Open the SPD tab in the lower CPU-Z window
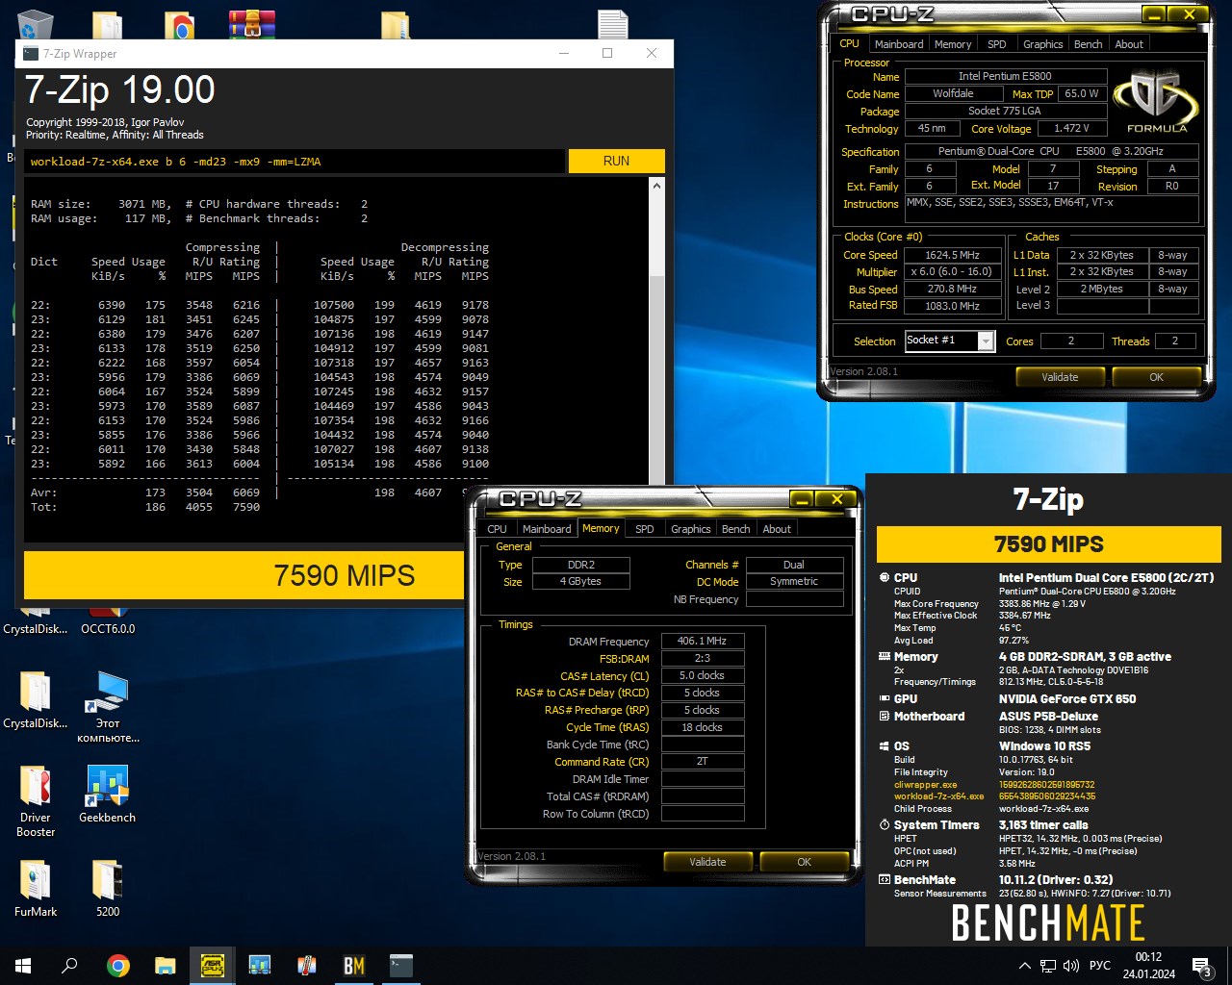This screenshot has width=1232, height=985. coord(645,529)
